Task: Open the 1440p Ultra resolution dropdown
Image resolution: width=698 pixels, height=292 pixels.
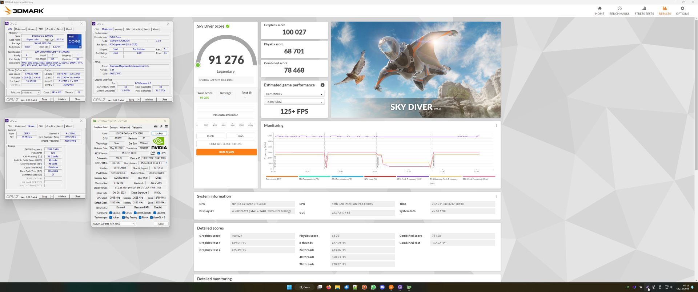Action: click(x=294, y=102)
